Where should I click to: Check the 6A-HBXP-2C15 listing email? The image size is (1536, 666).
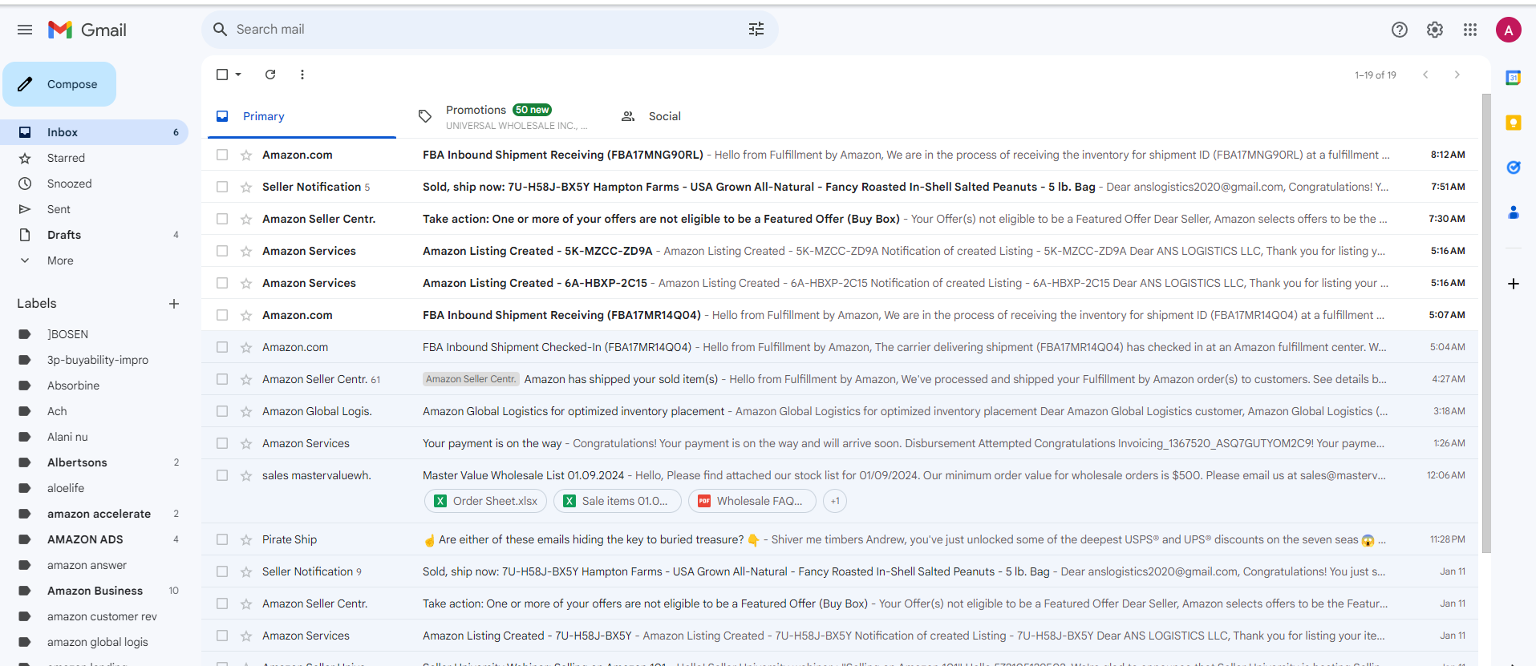click(x=222, y=283)
